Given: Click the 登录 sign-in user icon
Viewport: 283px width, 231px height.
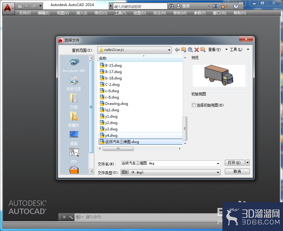Looking at the screenshot, I should click(x=178, y=6).
